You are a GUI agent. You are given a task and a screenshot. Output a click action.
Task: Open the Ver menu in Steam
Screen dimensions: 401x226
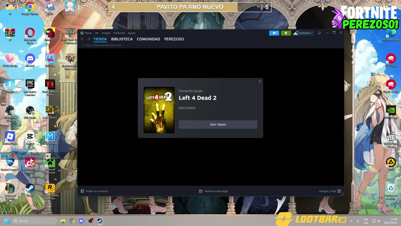97,33
